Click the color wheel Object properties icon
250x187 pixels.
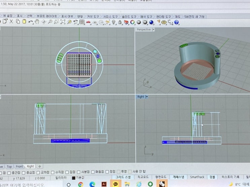(x=133, y=22)
